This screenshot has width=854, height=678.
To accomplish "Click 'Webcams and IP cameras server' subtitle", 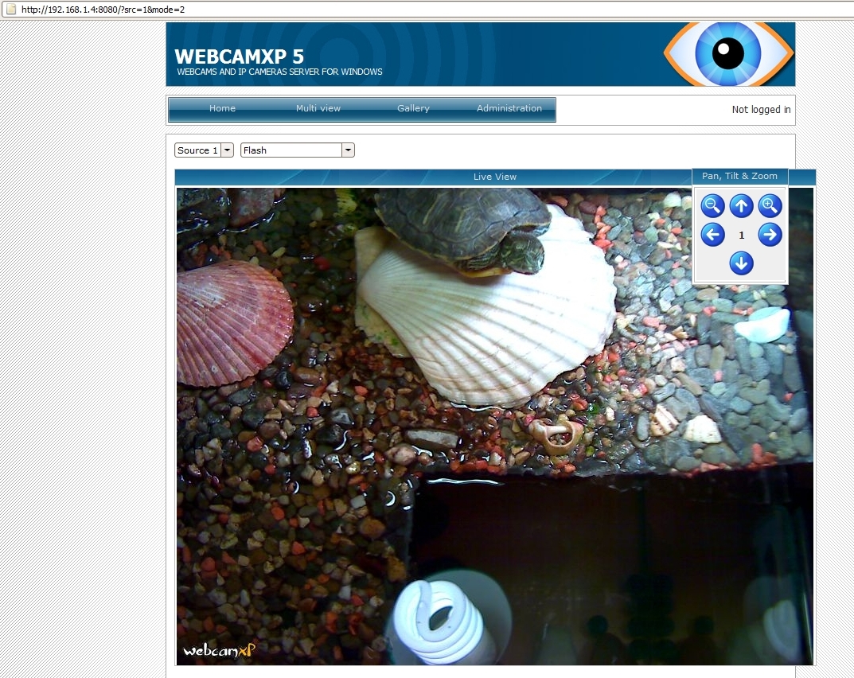I will pos(279,72).
